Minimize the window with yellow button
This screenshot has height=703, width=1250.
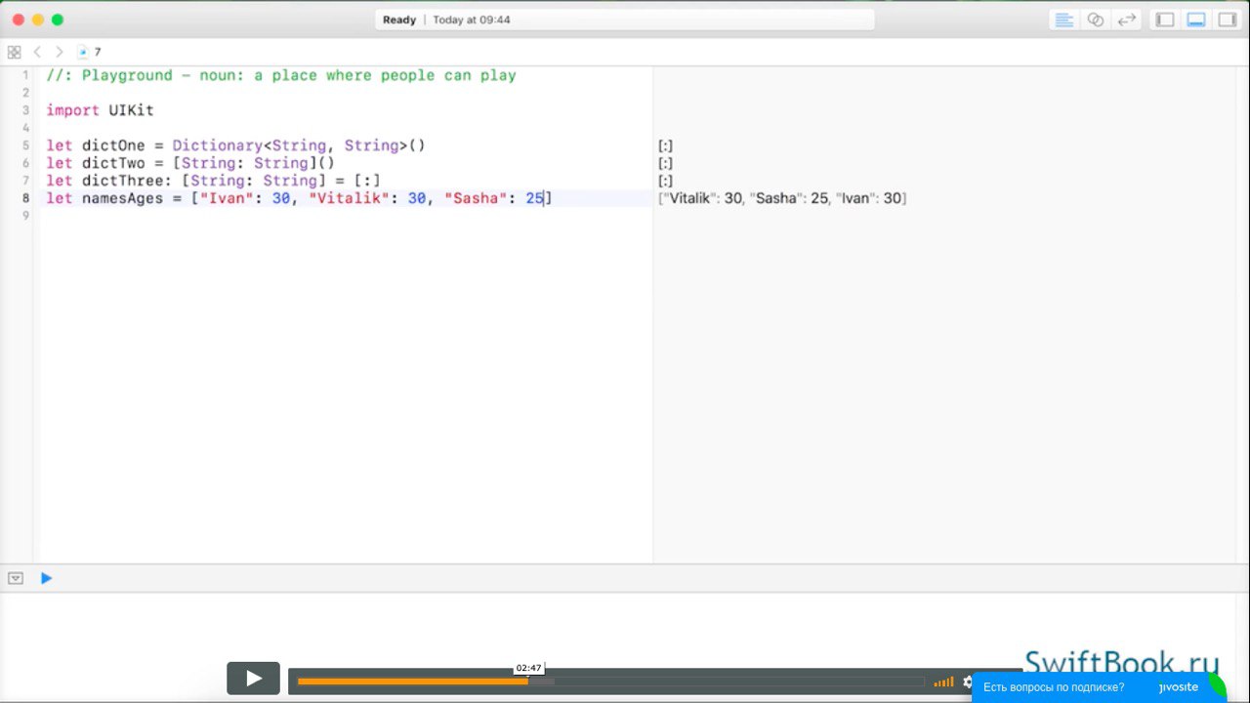click(x=38, y=20)
